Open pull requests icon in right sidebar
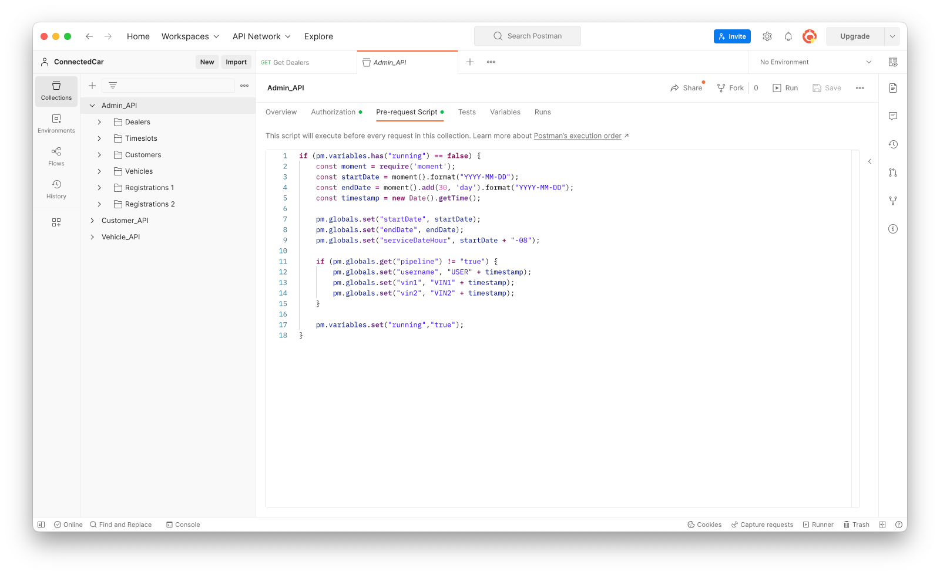The width and height of the screenshot is (940, 575). (x=893, y=172)
